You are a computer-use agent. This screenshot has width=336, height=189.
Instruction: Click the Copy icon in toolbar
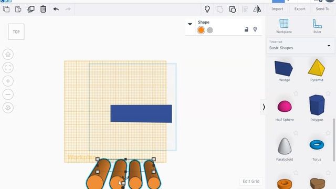coord(6,9)
